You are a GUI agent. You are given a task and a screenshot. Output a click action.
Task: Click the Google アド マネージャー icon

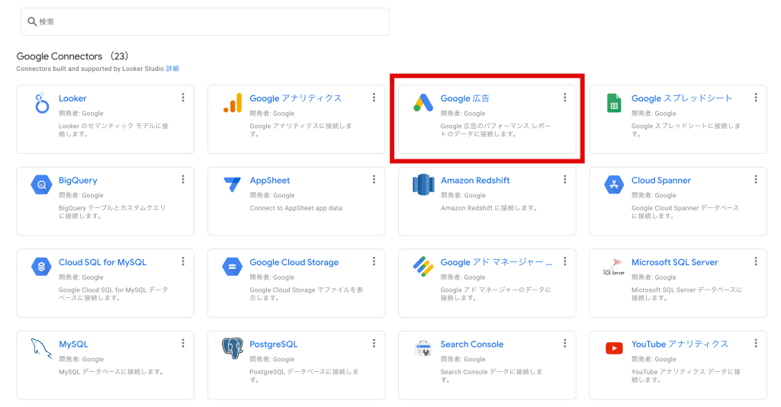click(423, 267)
